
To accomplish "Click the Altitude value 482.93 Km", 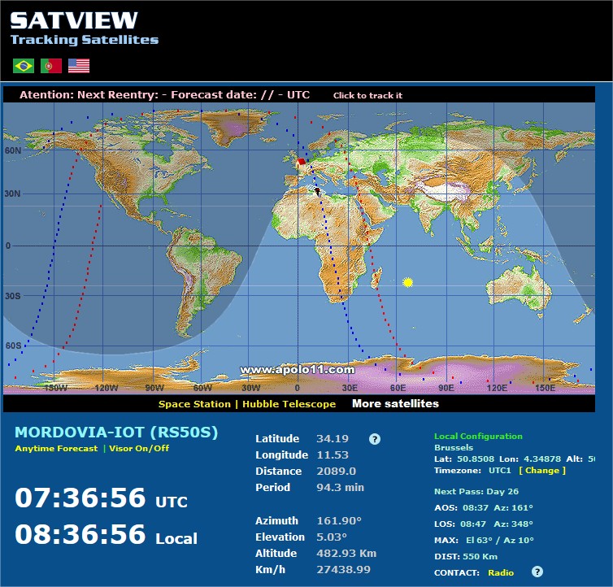I will click(x=346, y=553).
